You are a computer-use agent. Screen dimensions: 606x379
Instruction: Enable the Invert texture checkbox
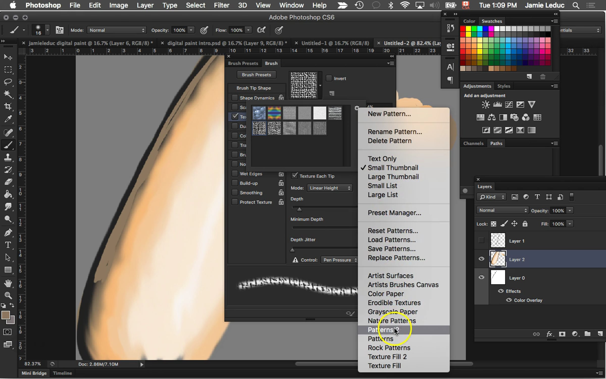(329, 78)
